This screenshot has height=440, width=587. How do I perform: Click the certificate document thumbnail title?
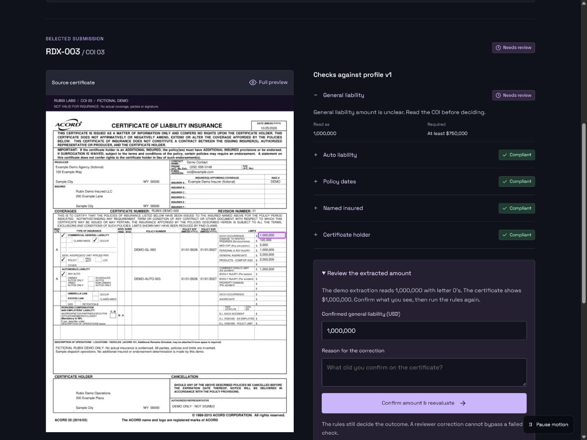[166, 126]
